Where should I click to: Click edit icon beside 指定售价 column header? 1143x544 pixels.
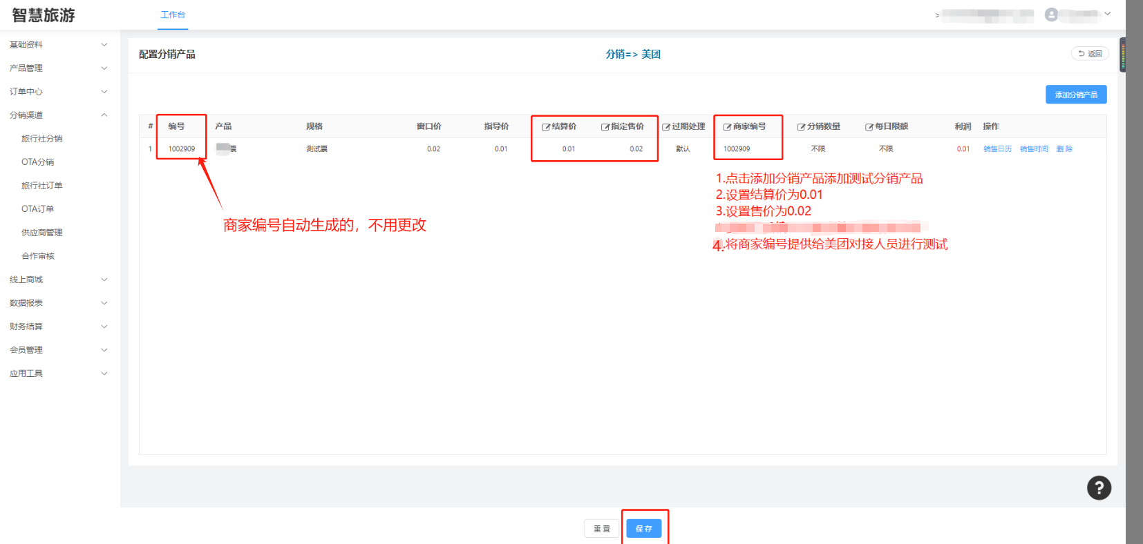(605, 127)
